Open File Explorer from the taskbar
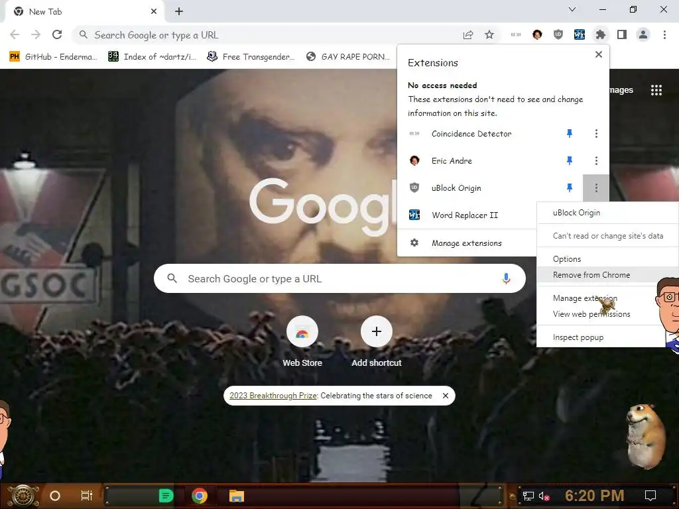 tap(237, 496)
